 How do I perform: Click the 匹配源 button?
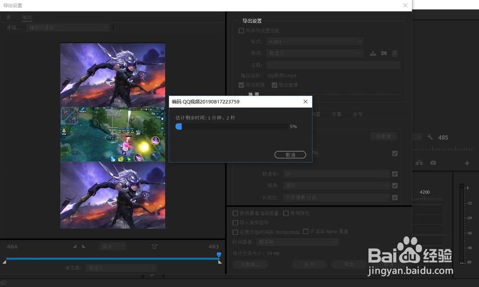tap(384, 136)
